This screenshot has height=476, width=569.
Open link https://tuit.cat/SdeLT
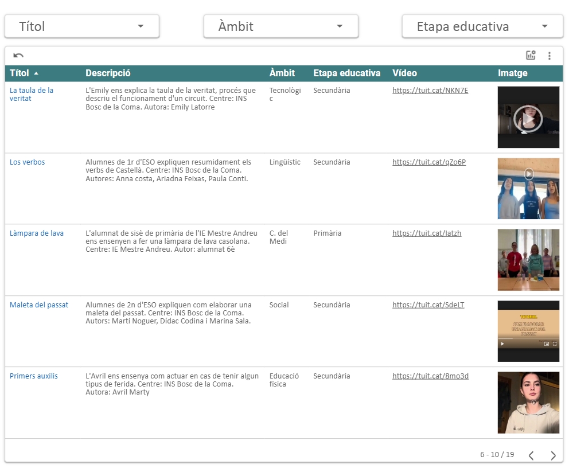tap(428, 305)
